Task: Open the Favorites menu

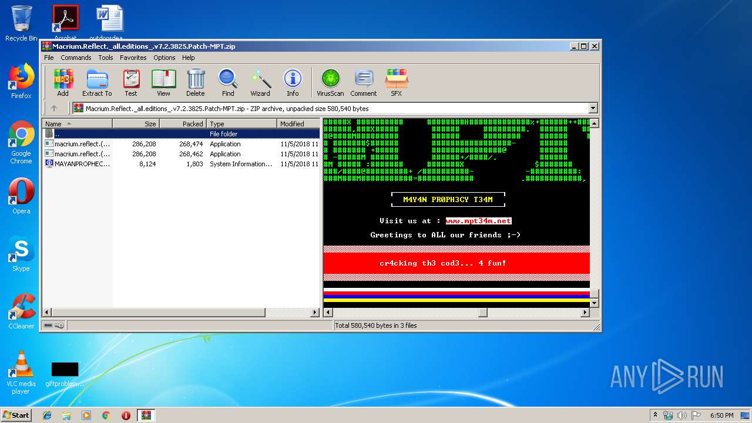Action: (x=133, y=58)
